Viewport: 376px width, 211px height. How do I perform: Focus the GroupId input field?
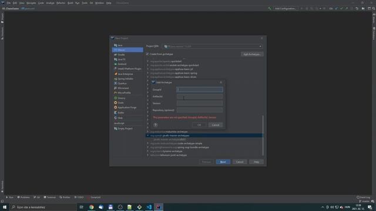coord(200,90)
